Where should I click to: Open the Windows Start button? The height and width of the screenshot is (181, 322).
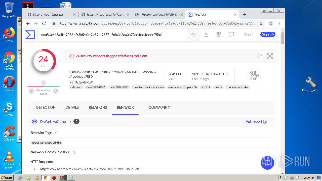pos(7,177)
